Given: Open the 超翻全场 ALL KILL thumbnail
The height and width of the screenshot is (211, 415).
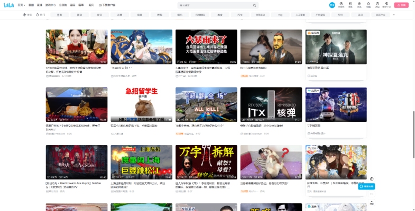Looking at the screenshot, I should (x=206, y=104).
